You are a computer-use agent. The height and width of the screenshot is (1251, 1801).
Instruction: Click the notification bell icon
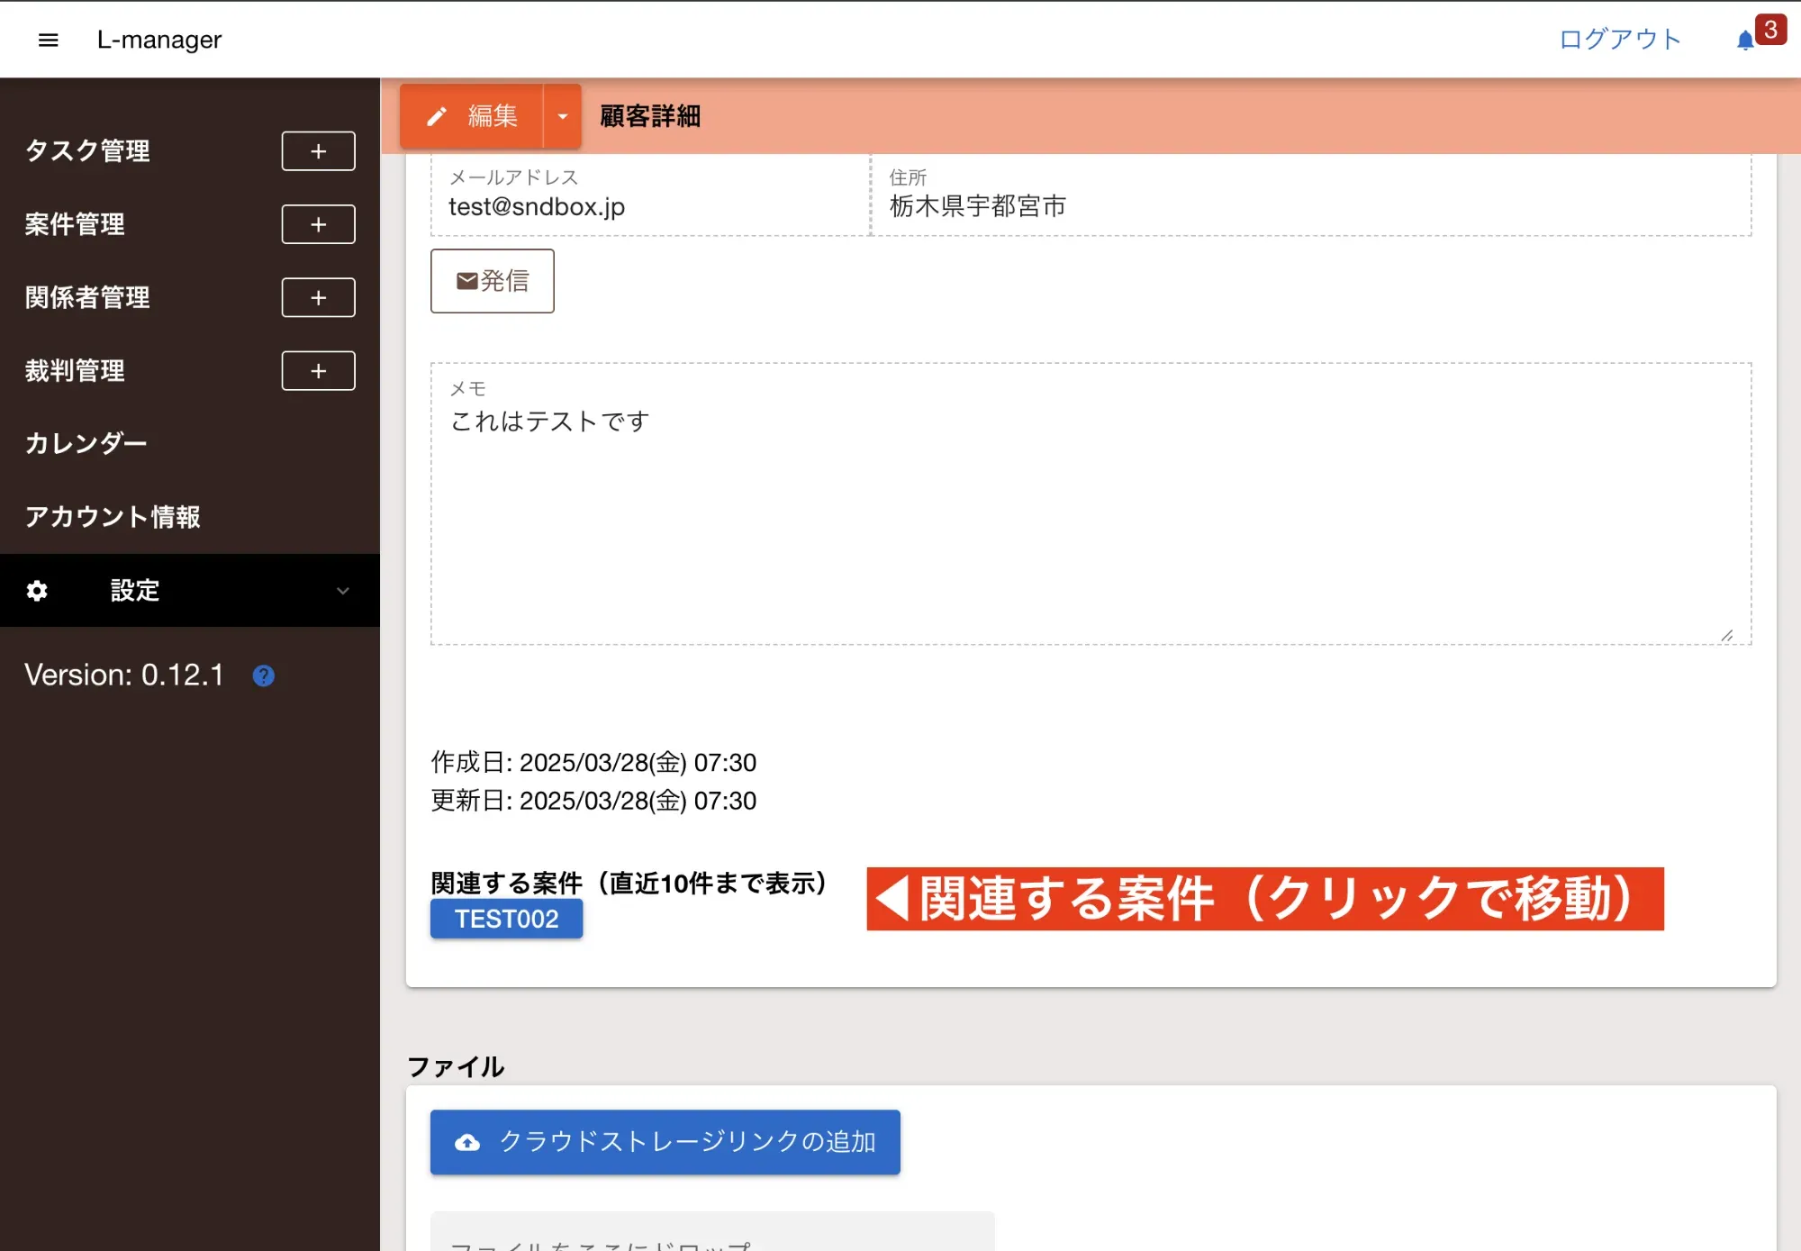1744,41
